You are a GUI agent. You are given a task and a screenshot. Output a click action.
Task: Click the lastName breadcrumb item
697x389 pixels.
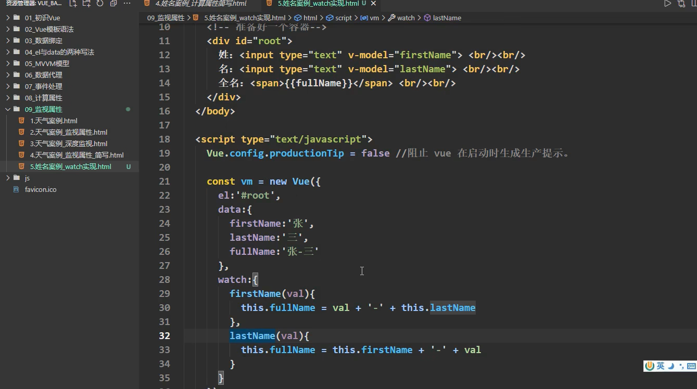(x=442, y=18)
